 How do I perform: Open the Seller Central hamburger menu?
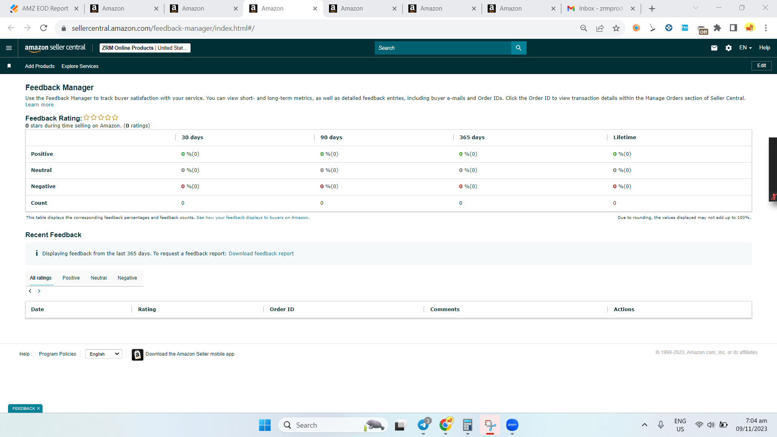click(x=9, y=48)
